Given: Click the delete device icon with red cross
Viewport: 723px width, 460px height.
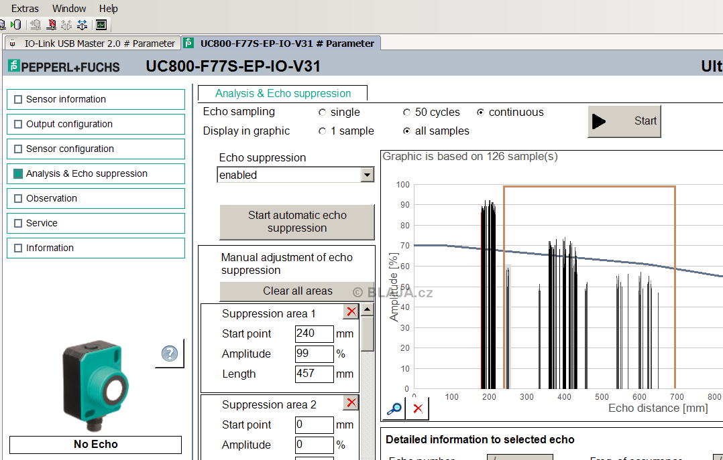Looking at the screenshot, I should tap(52, 24).
